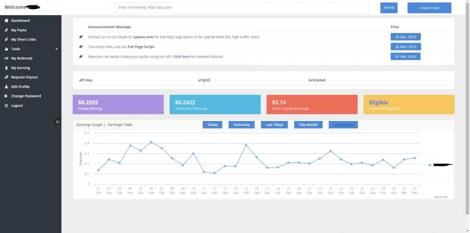Click the My Referrals shuffle icon
Viewport: 470px width, 233px height.
pos(6,58)
